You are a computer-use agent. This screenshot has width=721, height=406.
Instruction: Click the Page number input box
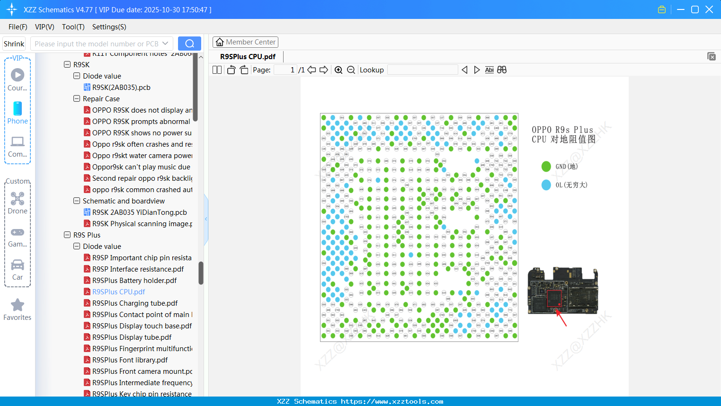coord(285,70)
